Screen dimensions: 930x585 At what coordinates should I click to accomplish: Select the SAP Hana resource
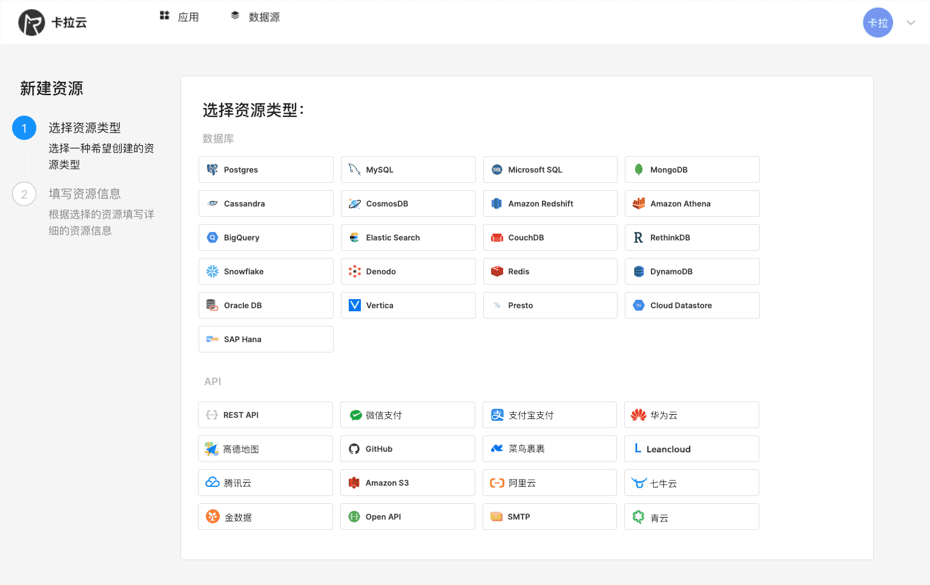(x=266, y=339)
